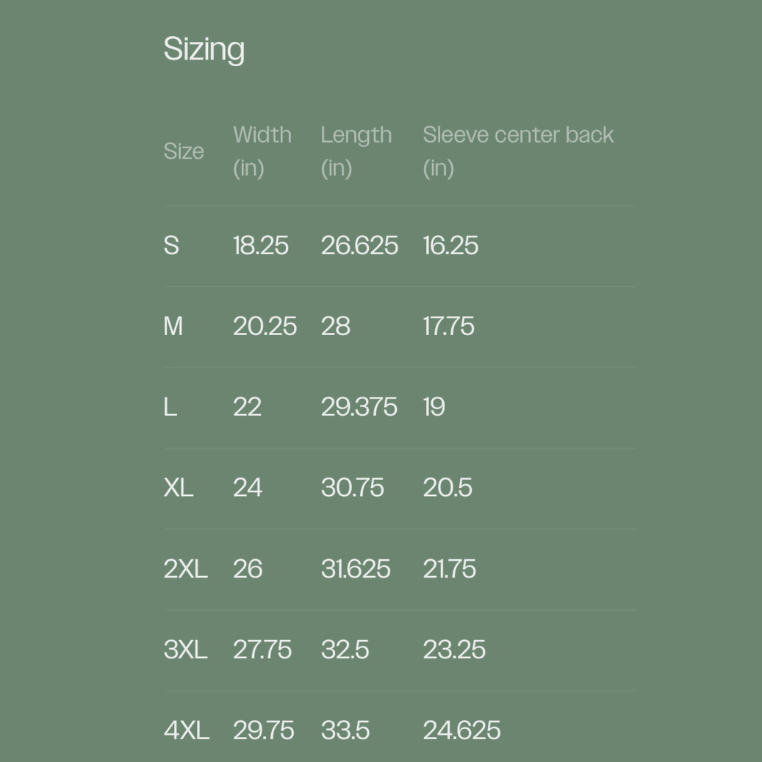
Task: Click the Sizing heading
Action: [204, 49]
